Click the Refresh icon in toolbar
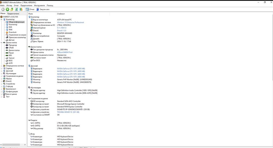 point(16,9)
